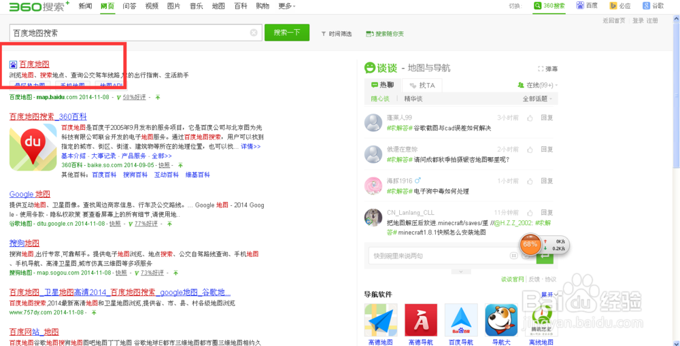
Task: Like 海豚1916's post with thumbs-up icon
Action: (530, 181)
